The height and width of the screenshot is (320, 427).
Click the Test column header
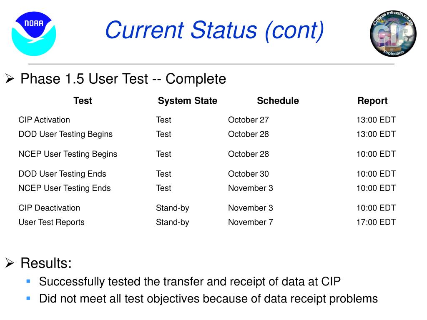[x=83, y=101]
